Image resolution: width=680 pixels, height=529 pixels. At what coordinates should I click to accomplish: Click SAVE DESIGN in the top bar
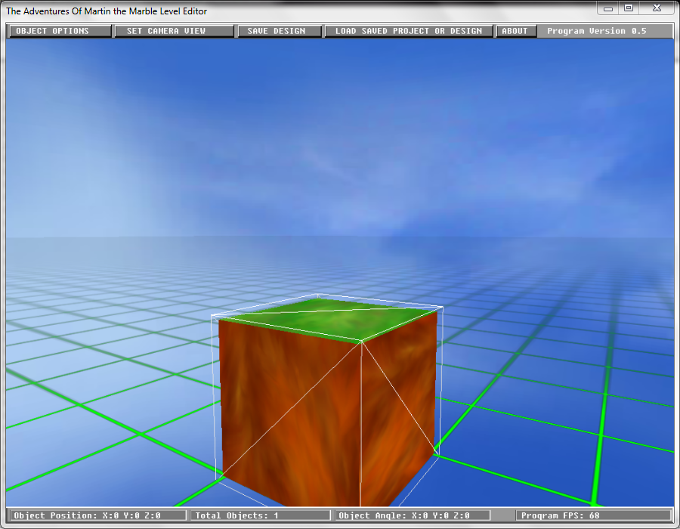pyautogui.click(x=280, y=31)
